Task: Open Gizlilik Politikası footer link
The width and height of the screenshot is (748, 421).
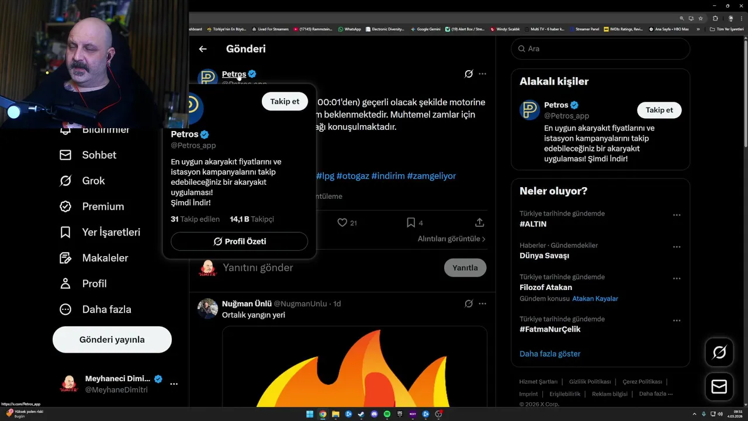Action: (x=590, y=382)
